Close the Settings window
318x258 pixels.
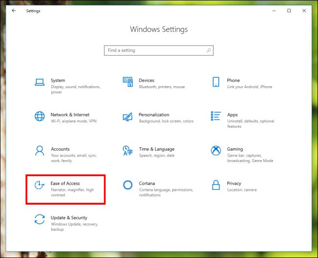coord(304,11)
